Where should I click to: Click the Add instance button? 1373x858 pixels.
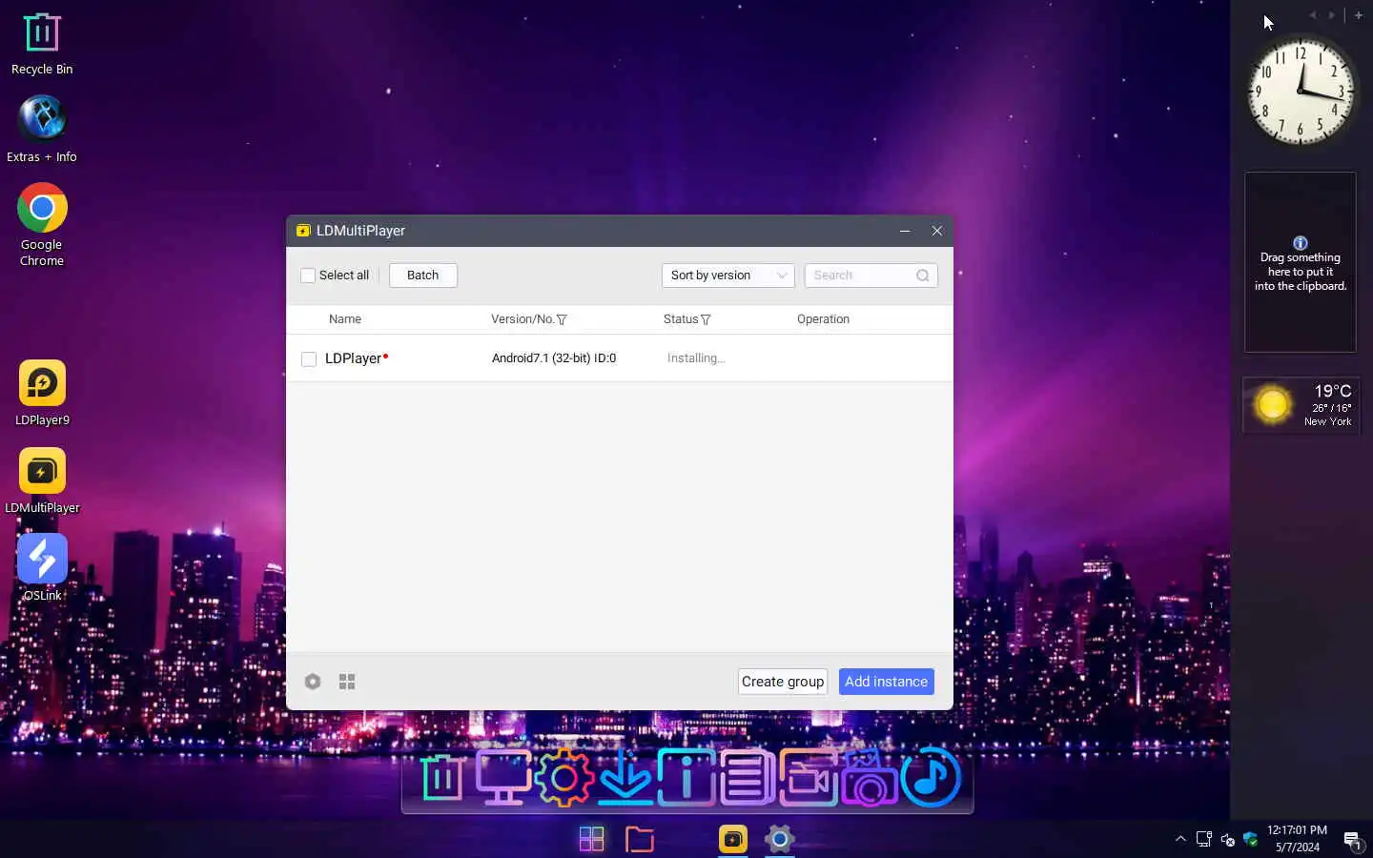887,682
